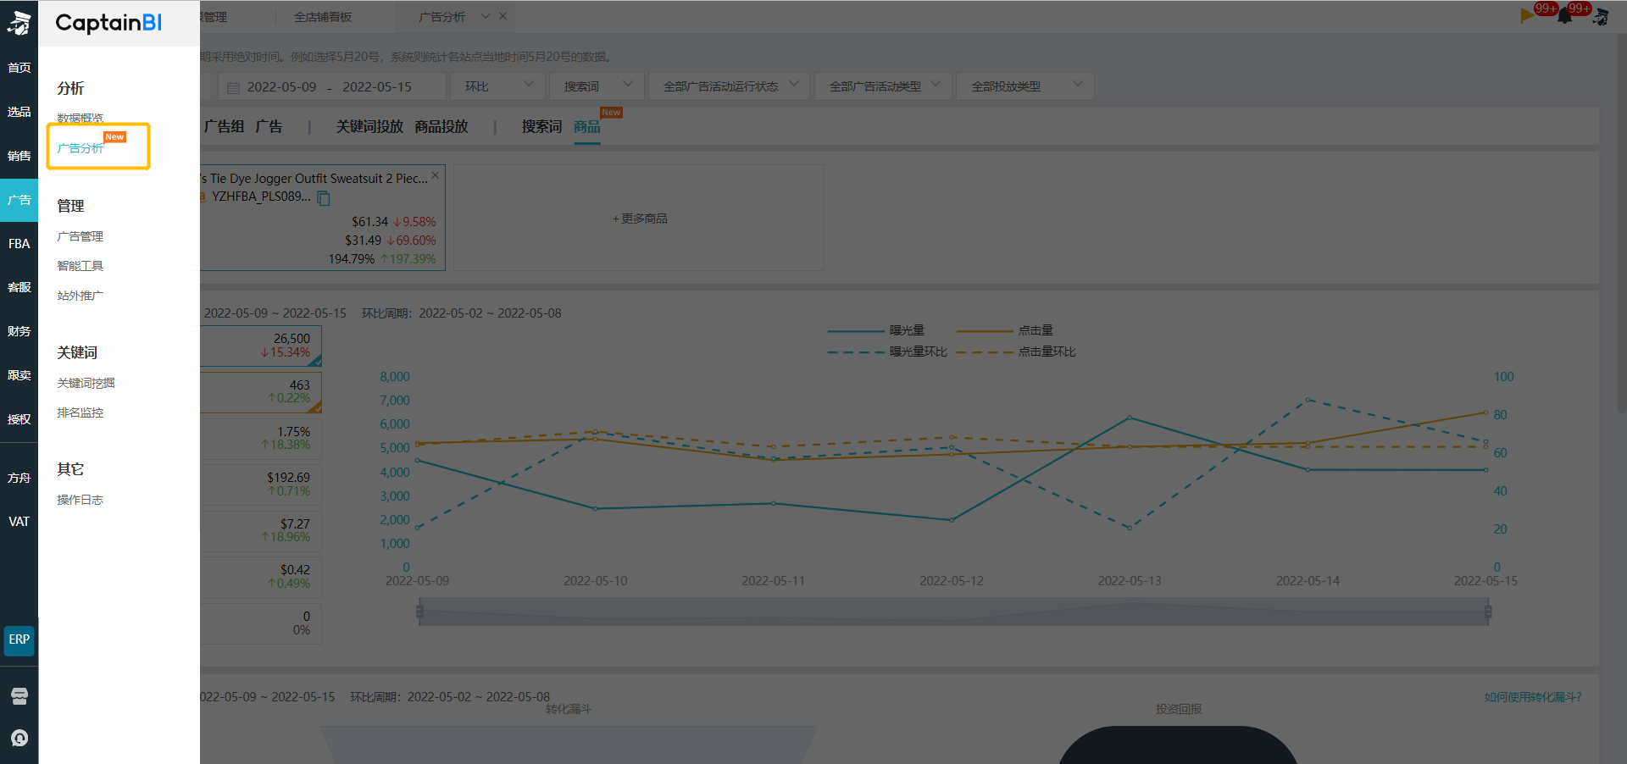The height and width of the screenshot is (764, 1627).
Task: Open customer support headset chat icon
Action: (x=19, y=738)
